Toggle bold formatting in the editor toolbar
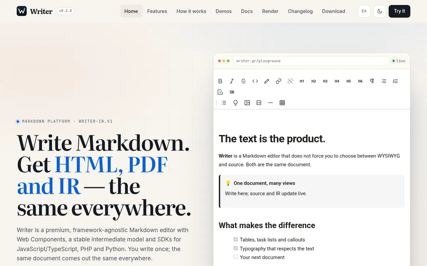The width and height of the screenshot is (427, 266). click(x=220, y=81)
